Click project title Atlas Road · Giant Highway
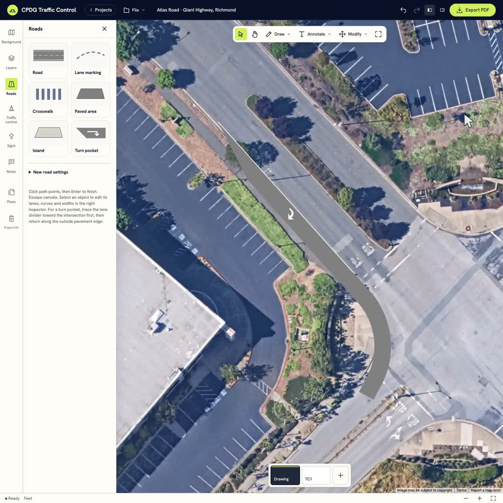 (197, 10)
